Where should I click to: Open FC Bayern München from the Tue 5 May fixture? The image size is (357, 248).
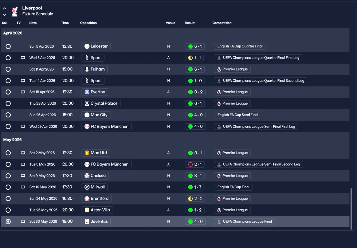pyautogui.click(x=107, y=164)
